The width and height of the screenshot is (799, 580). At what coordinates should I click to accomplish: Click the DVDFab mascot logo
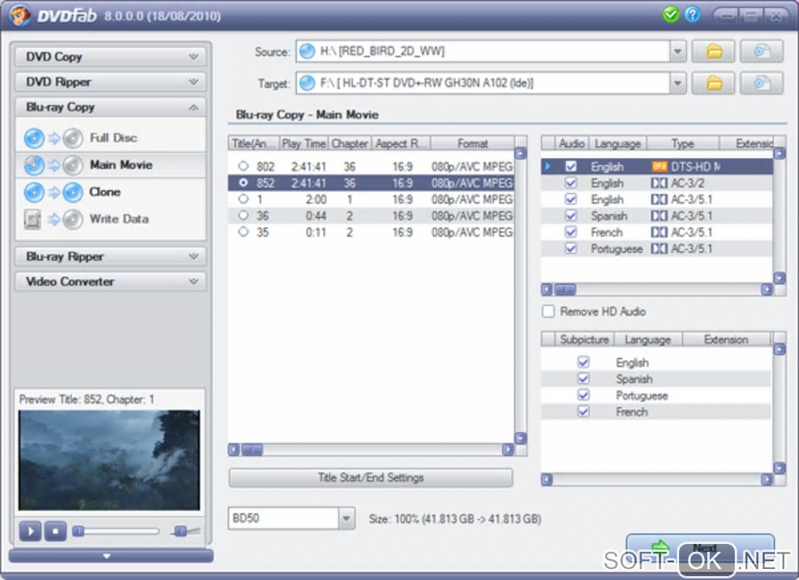point(20,16)
